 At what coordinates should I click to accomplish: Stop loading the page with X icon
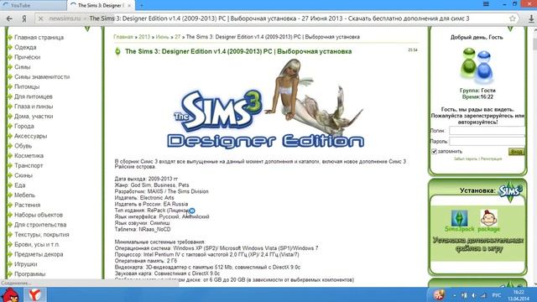pos(41,18)
